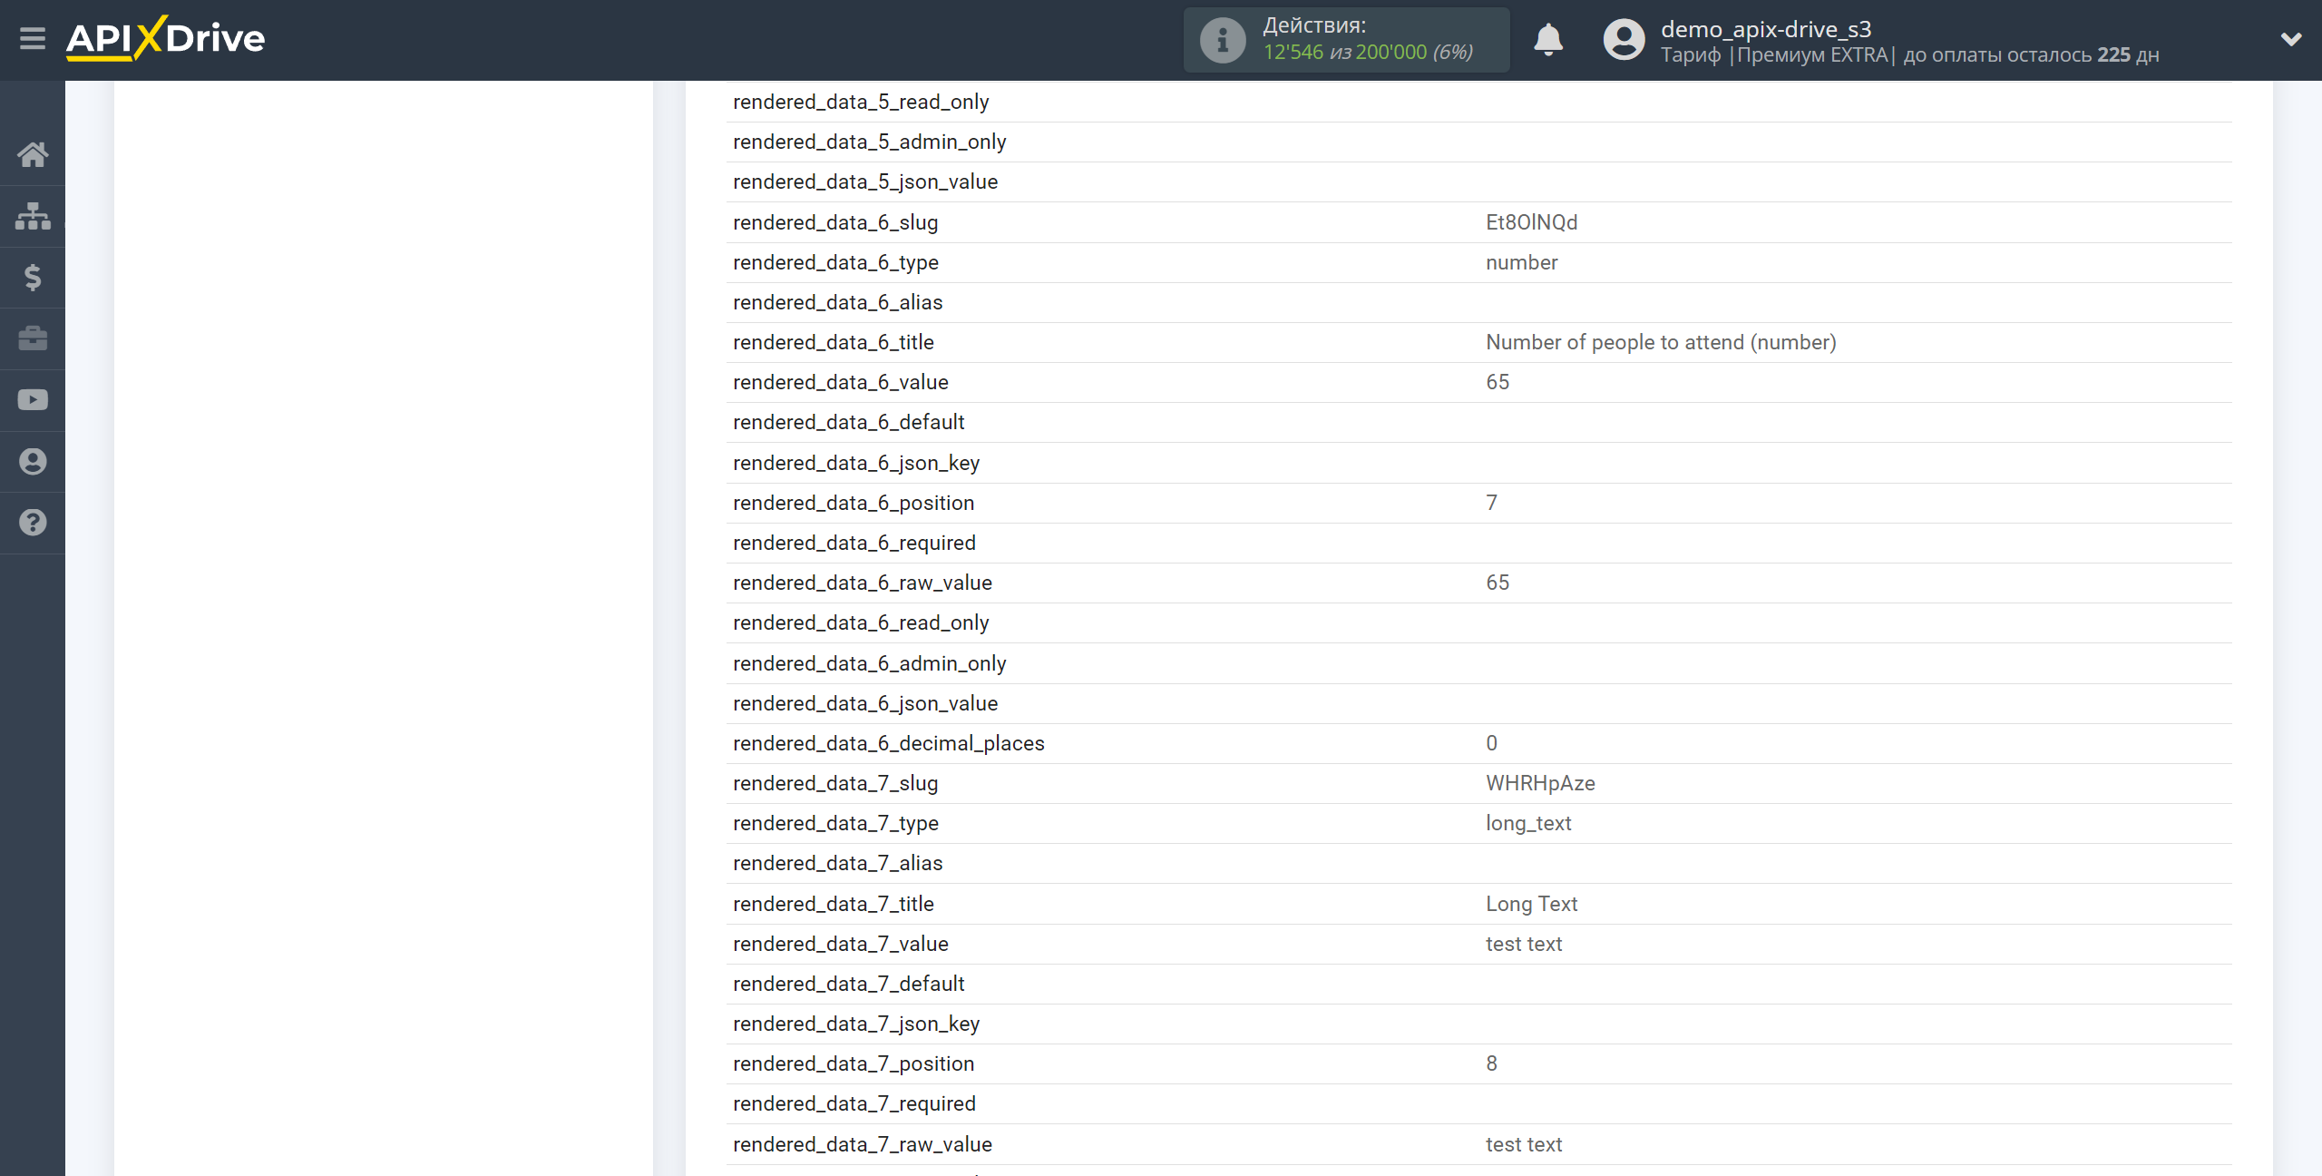Click the tariff Премиум EXTRA text

(1812, 55)
